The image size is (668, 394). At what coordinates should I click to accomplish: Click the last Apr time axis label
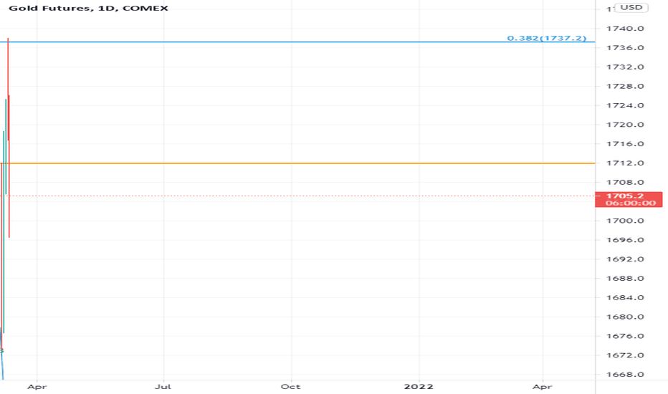[x=542, y=386]
